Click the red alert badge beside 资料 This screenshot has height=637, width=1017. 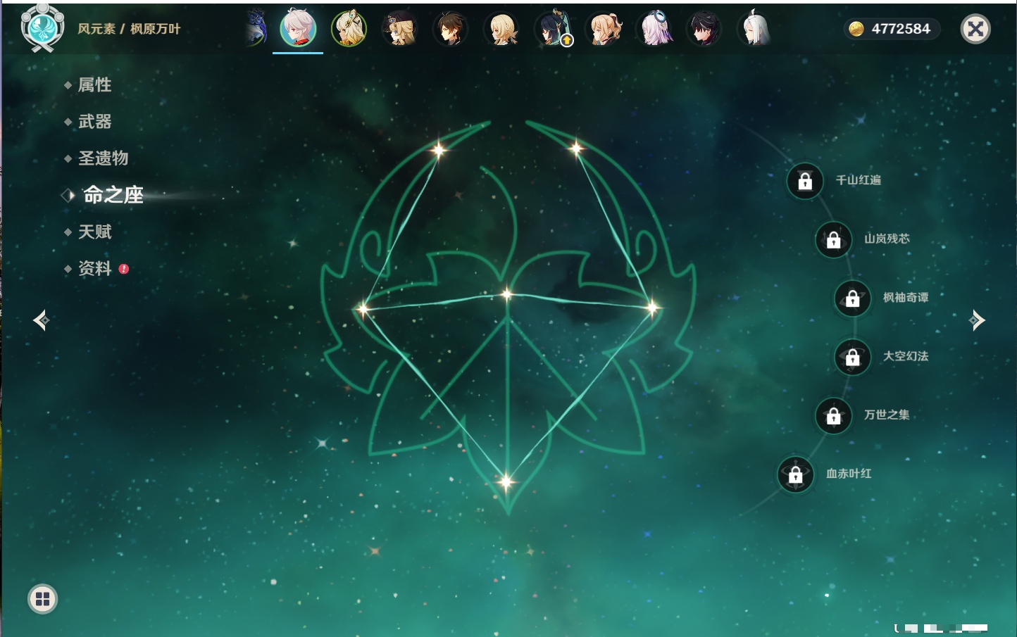click(124, 269)
